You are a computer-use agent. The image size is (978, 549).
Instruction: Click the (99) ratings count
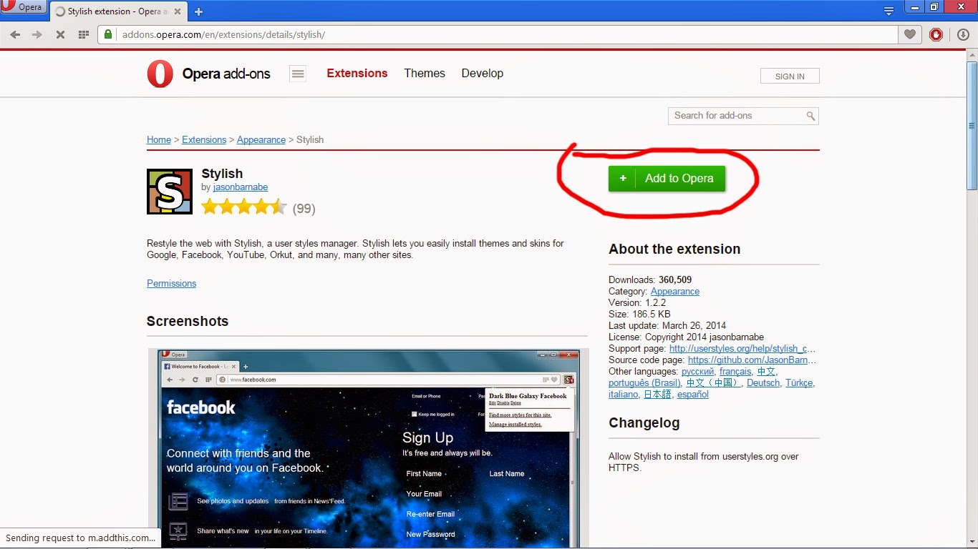point(304,209)
